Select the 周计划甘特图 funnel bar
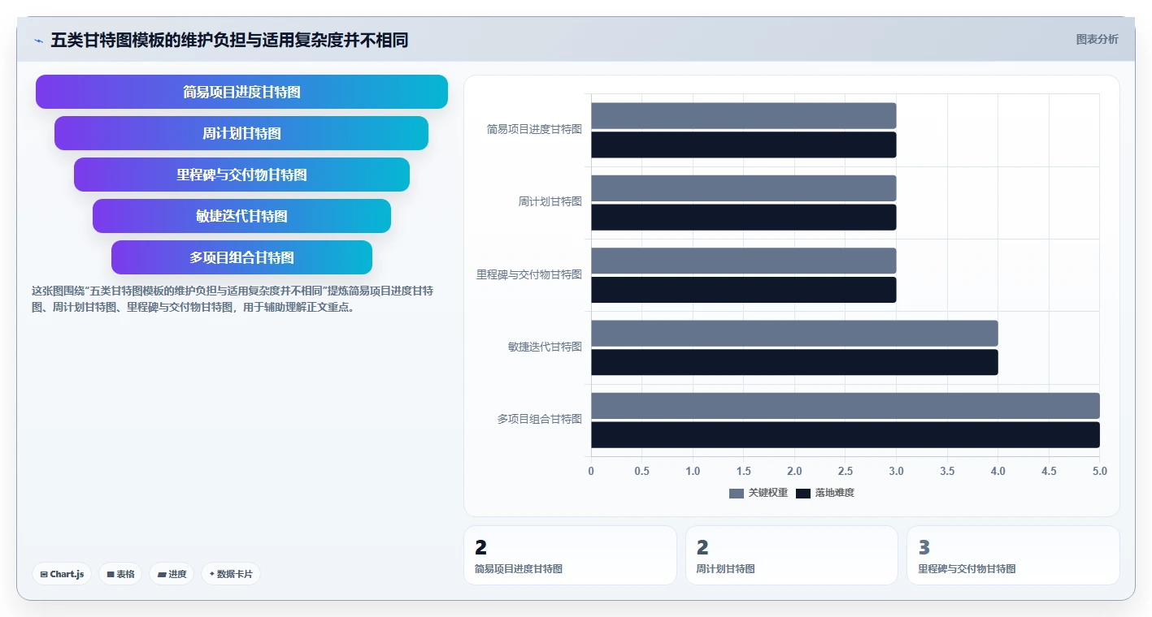Image resolution: width=1152 pixels, height=617 pixels. (241, 133)
